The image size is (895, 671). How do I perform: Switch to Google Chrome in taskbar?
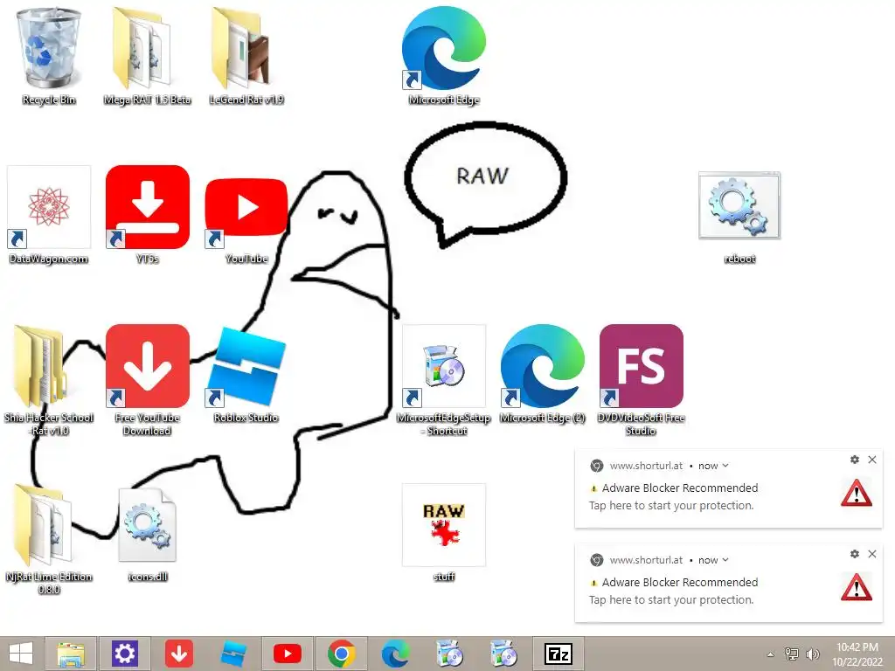pyautogui.click(x=342, y=654)
